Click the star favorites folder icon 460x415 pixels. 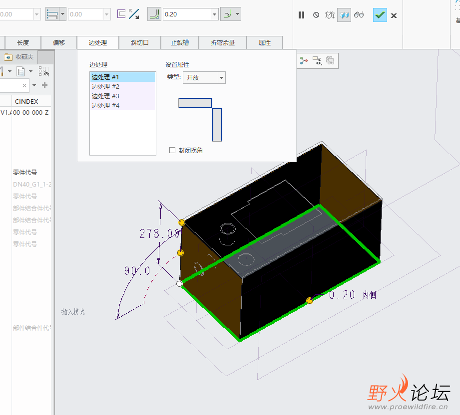coord(8,57)
